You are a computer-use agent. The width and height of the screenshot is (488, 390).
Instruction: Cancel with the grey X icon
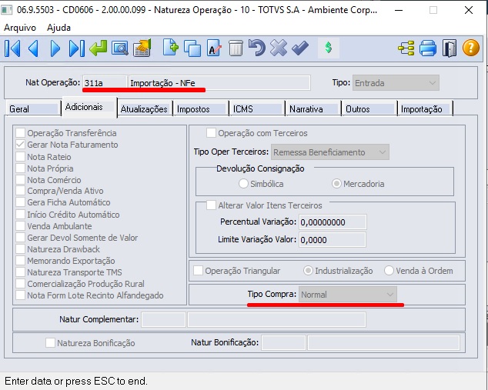(279, 48)
